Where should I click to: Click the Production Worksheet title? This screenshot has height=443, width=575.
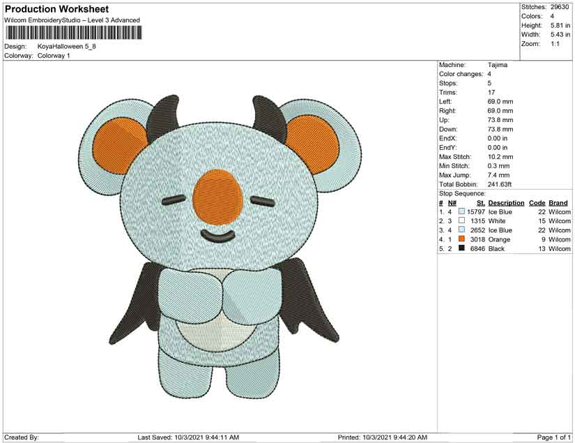click(56, 9)
